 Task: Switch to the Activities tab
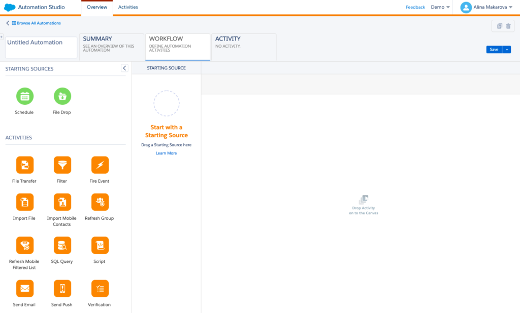click(128, 7)
